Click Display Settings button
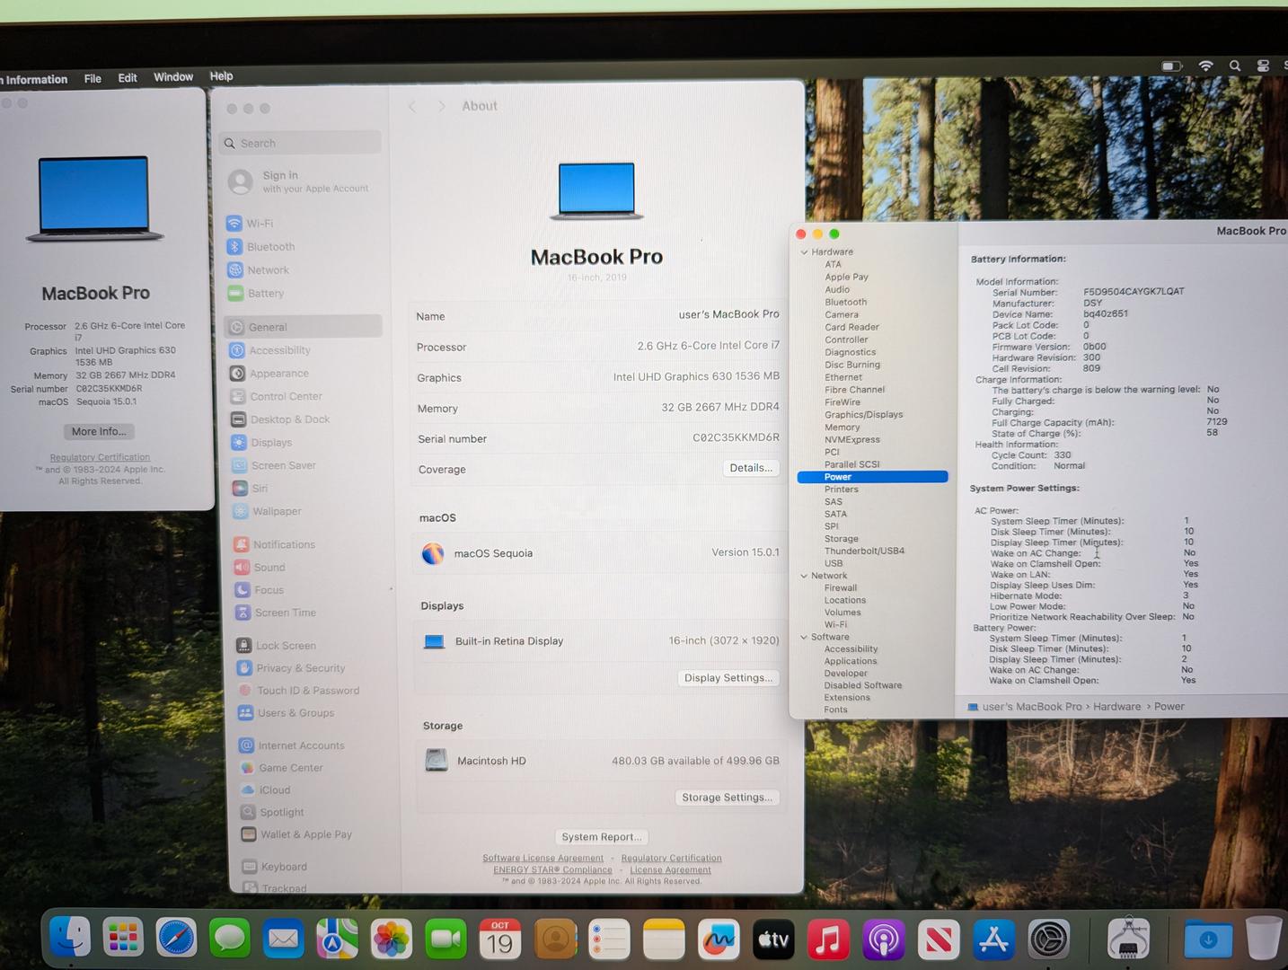This screenshot has height=970, width=1288. coord(728,677)
